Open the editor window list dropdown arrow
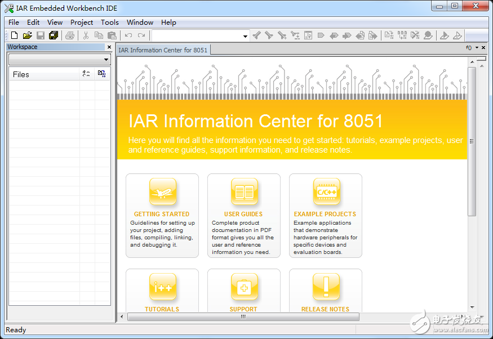The width and height of the screenshot is (493, 339). pyautogui.click(x=477, y=48)
